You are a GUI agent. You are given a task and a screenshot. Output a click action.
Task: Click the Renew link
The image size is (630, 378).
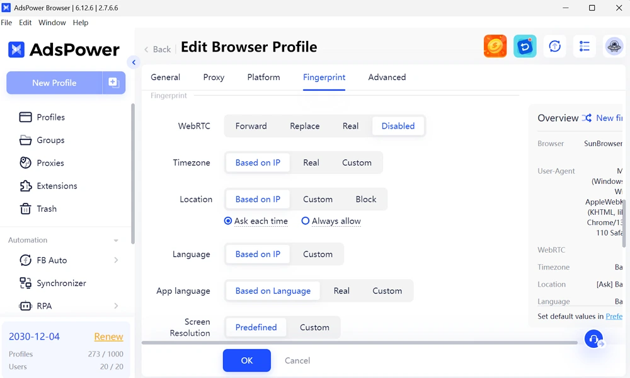coord(108,336)
